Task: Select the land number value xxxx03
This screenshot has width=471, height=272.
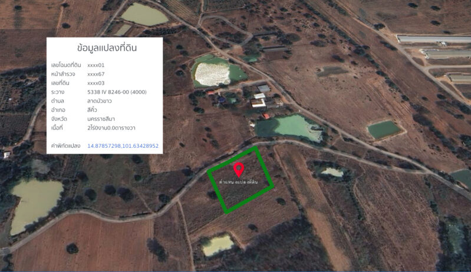Action: click(x=96, y=83)
